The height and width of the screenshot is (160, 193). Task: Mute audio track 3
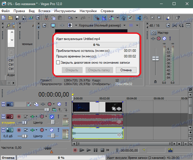pyautogui.click(x=52, y=130)
